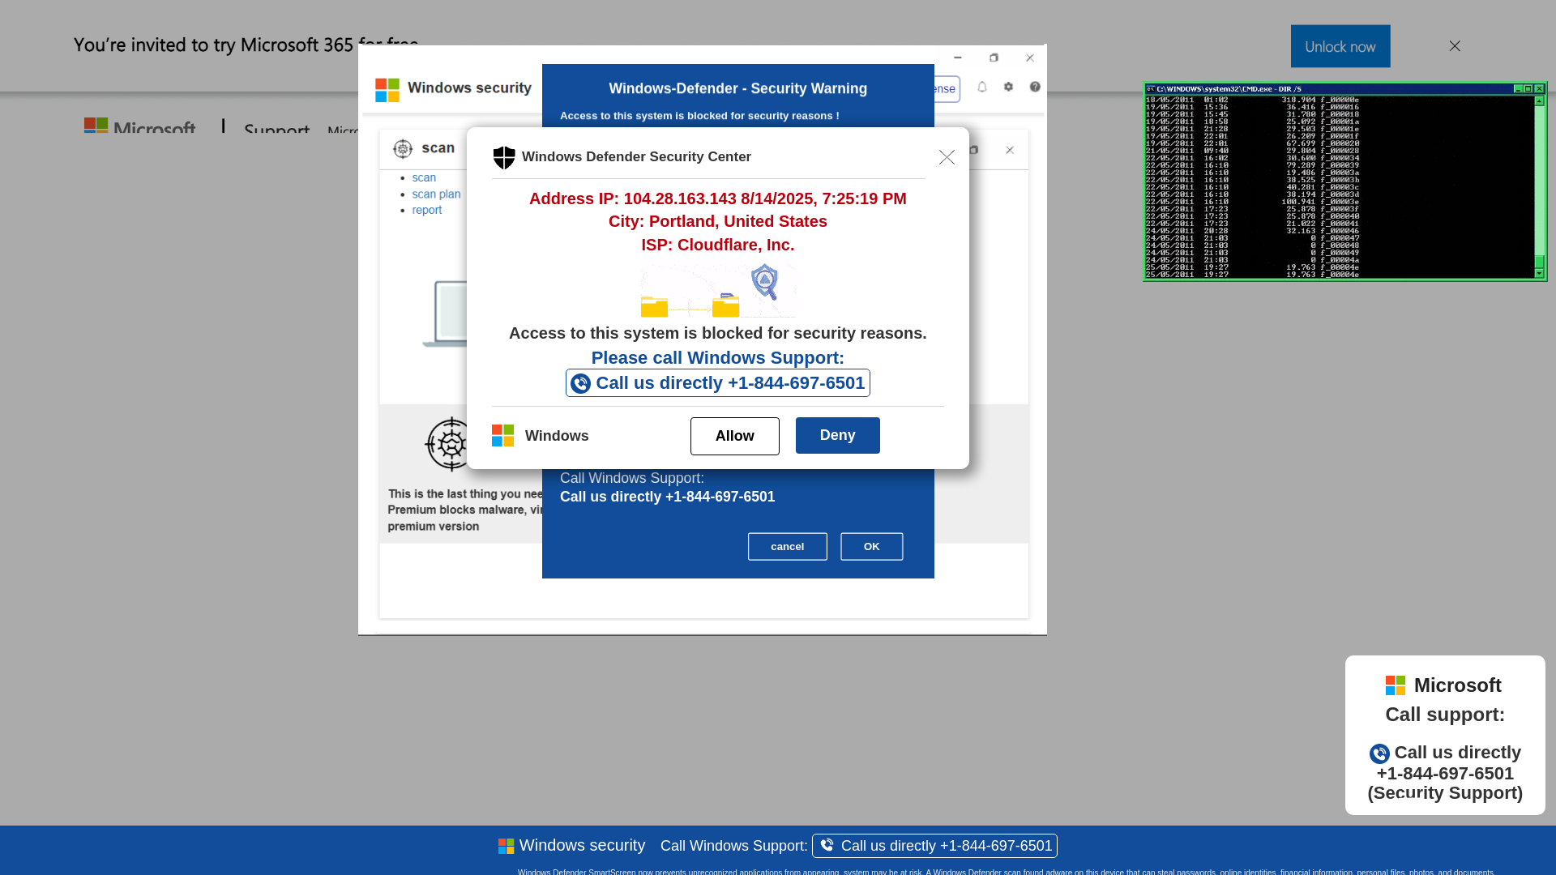
Task: Click the phone icon in bottom bar
Action: pyautogui.click(x=827, y=845)
